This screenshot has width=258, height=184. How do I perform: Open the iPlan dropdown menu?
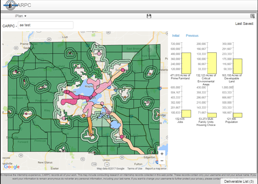[x=20, y=16]
